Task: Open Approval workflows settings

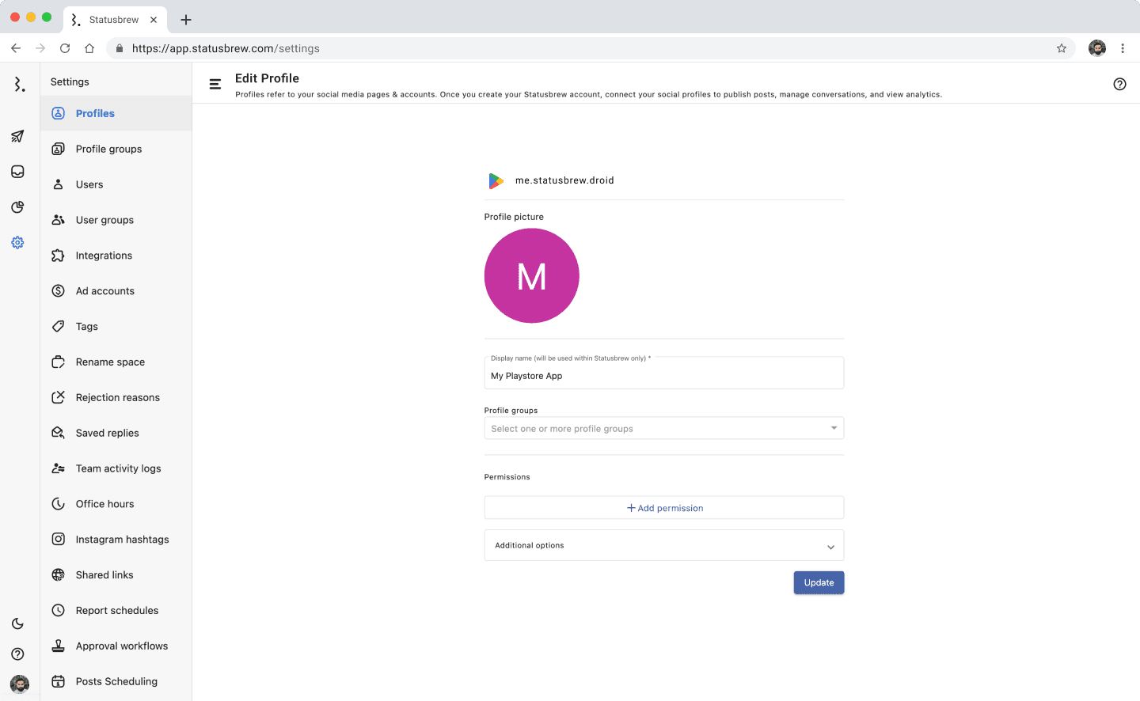Action: pos(116,646)
